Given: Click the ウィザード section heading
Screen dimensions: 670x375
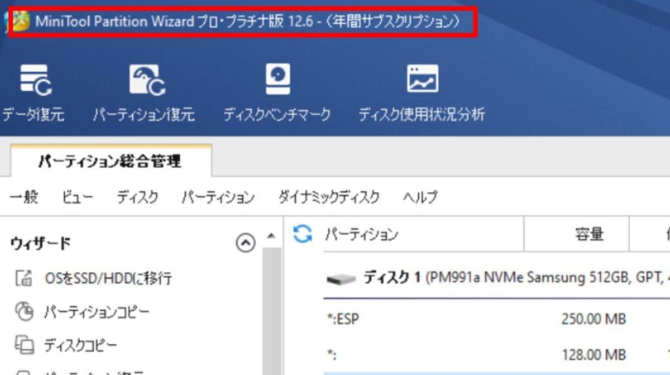Looking at the screenshot, I should pyautogui.click(x=41, y=243).
